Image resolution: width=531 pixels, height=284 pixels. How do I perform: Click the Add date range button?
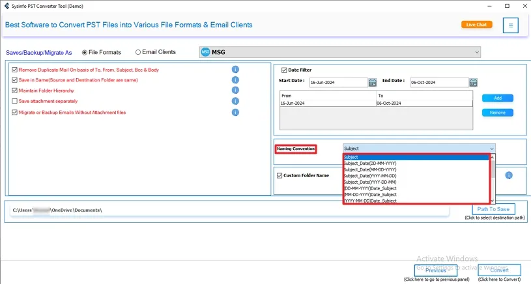[497, 98]
